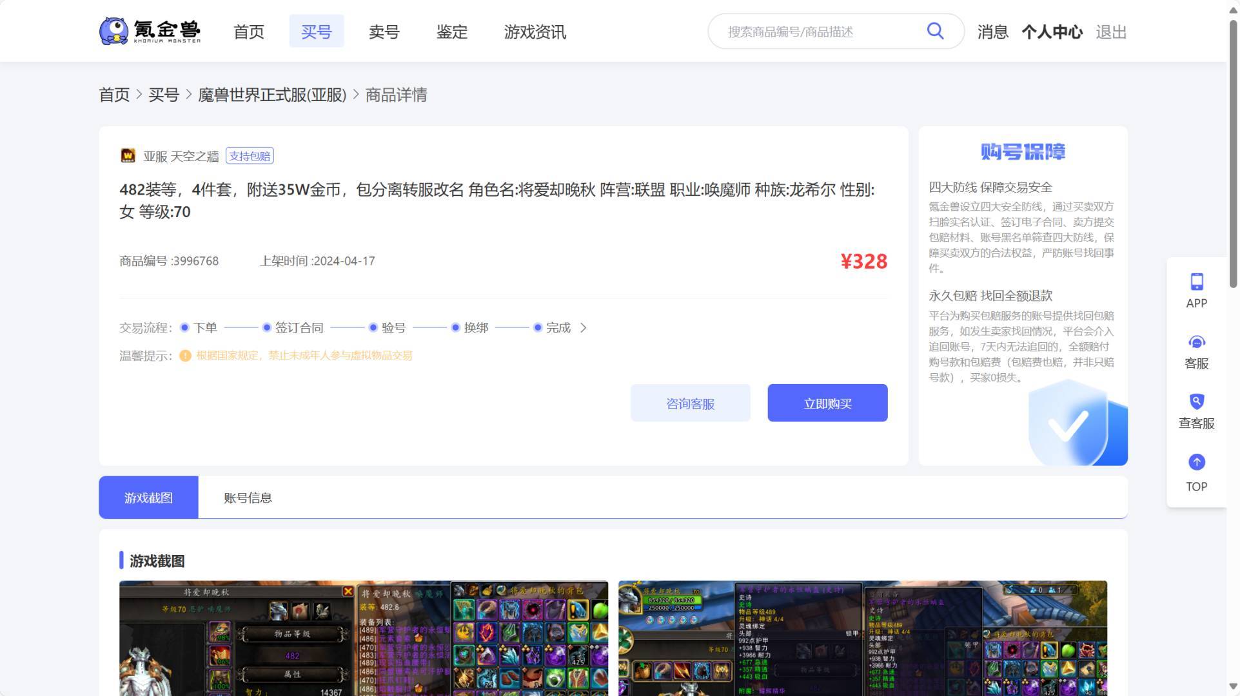The width and height of the screenshot is (1240, 696).
Task: Open the 客服 headset icon
Action: pos(1196,342)
